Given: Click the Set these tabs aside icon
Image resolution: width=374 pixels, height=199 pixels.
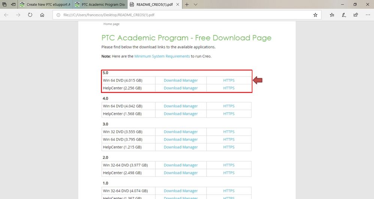Looking at the screenshot, I should click(x=13, y=4).
